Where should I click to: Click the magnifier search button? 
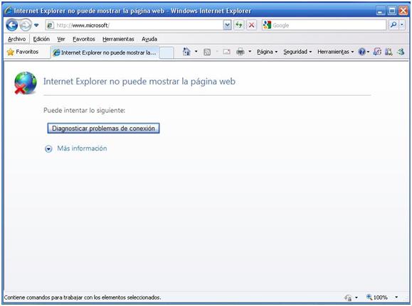(x=393, y=25)
